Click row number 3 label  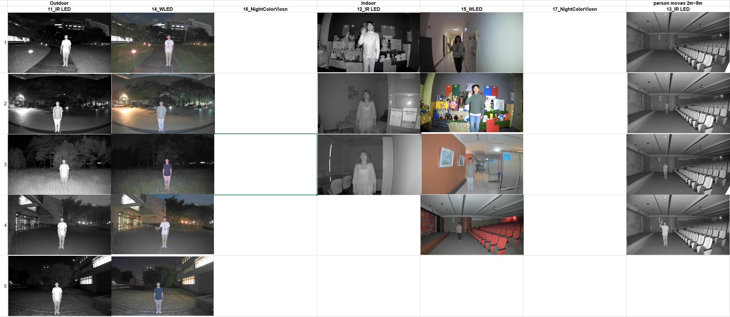tap(5, 165)
